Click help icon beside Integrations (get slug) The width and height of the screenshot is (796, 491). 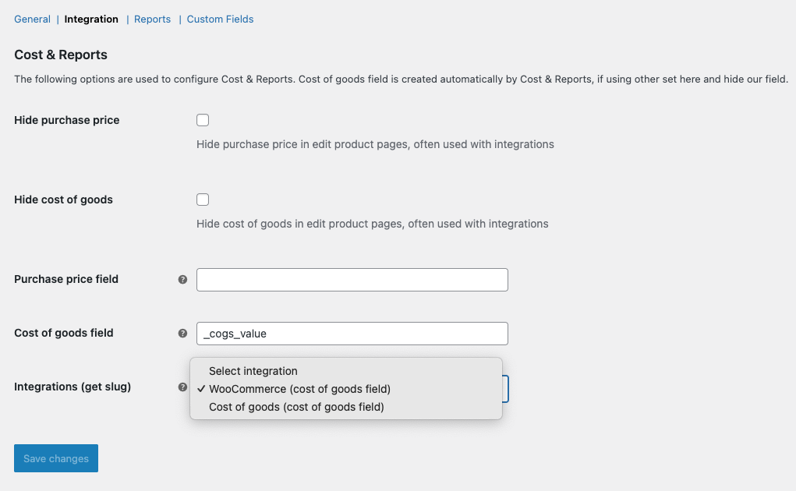click(x=182, y=387)
